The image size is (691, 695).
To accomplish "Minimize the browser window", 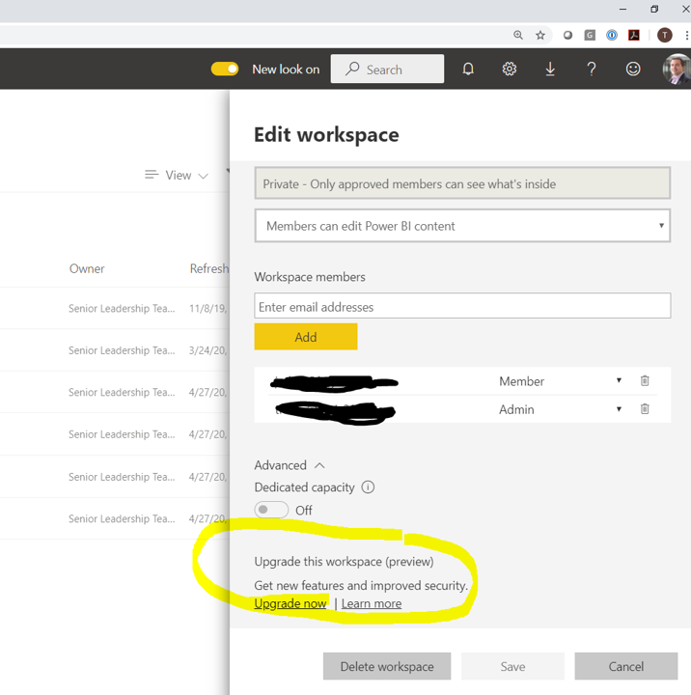I will 622,9.
